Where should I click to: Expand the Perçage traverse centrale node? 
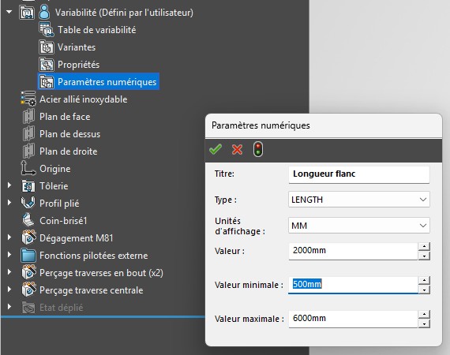coord(9,290)
